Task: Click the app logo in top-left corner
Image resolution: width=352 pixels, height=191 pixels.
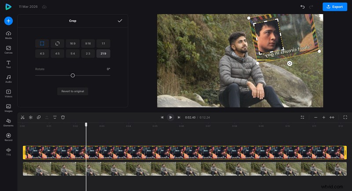Action: point(8,7)
